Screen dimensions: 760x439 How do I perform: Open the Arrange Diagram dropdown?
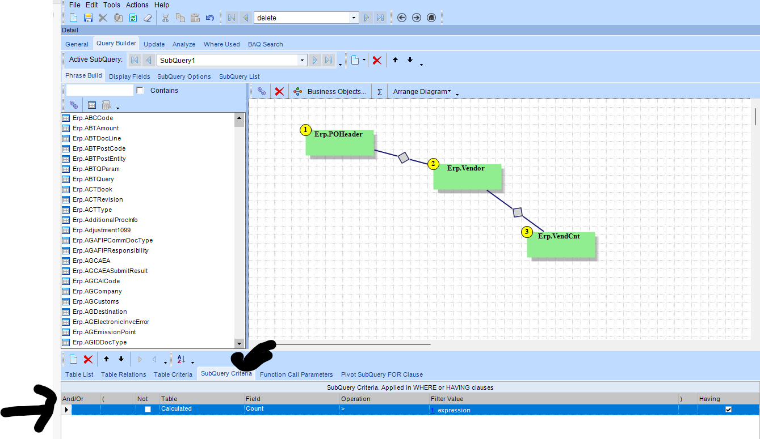click(x=421, y=91)
